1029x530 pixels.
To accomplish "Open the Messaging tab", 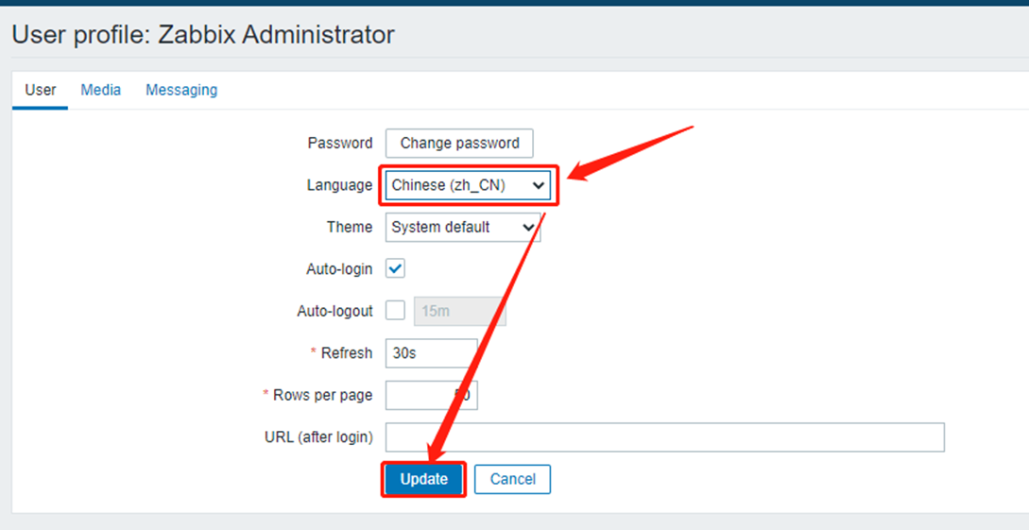I will 181,90.
